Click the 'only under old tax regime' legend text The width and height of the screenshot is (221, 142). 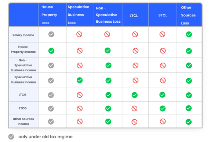pos(46,137)
